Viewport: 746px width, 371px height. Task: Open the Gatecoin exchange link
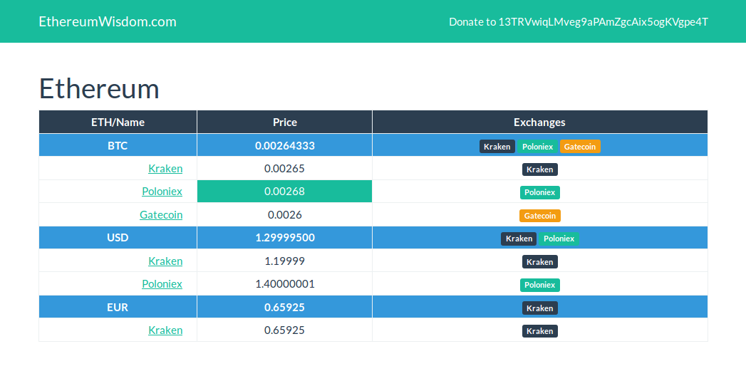tap(161, 214)
